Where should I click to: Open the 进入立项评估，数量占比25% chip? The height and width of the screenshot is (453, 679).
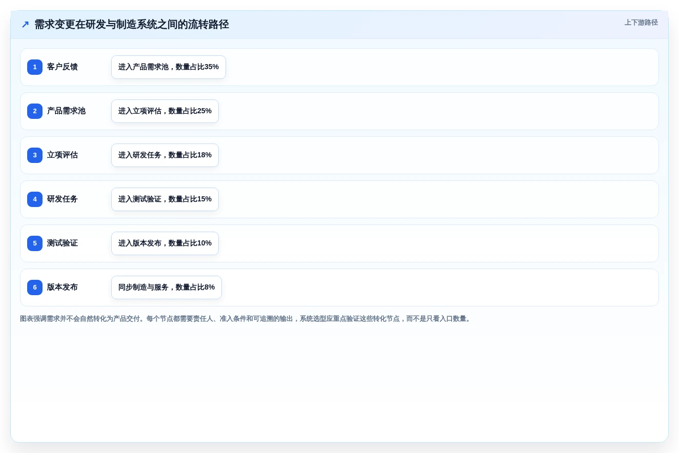pyautogui.click(x=165, y=111)
